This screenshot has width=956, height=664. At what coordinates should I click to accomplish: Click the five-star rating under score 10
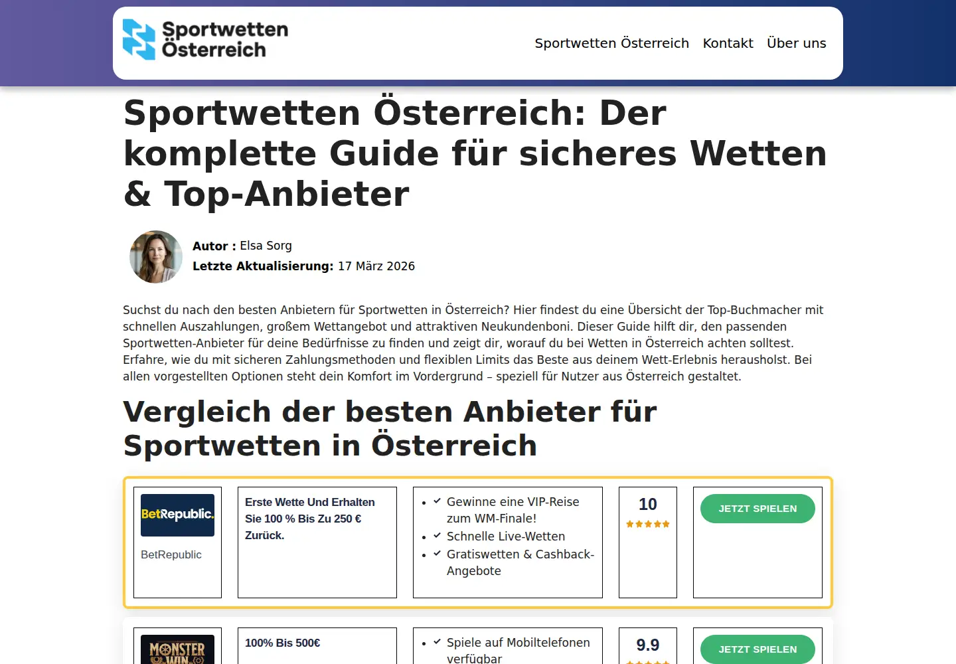point(648,524)
